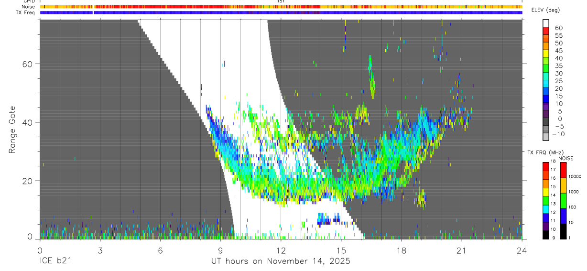This screenshot has height=271, width=587.
Task: Click the 'Range Gate' y-axis label
Action: (x=12, y=129)
